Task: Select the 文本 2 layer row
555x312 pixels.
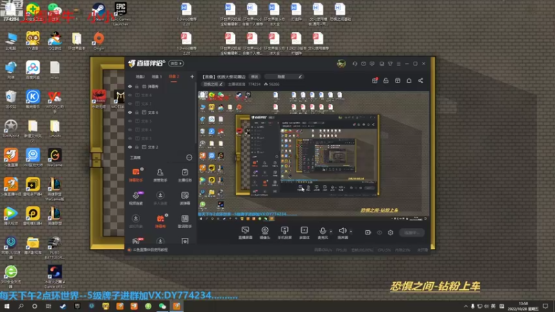Action: 161,147
